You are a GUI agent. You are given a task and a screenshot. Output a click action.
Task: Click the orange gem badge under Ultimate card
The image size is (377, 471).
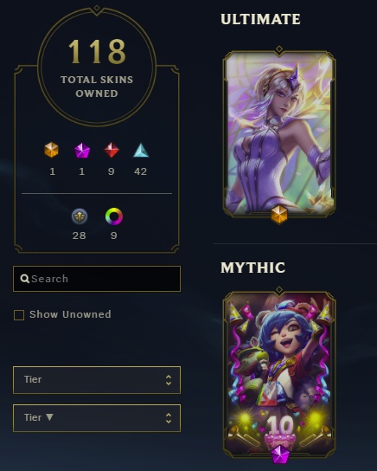coord(279,215)
